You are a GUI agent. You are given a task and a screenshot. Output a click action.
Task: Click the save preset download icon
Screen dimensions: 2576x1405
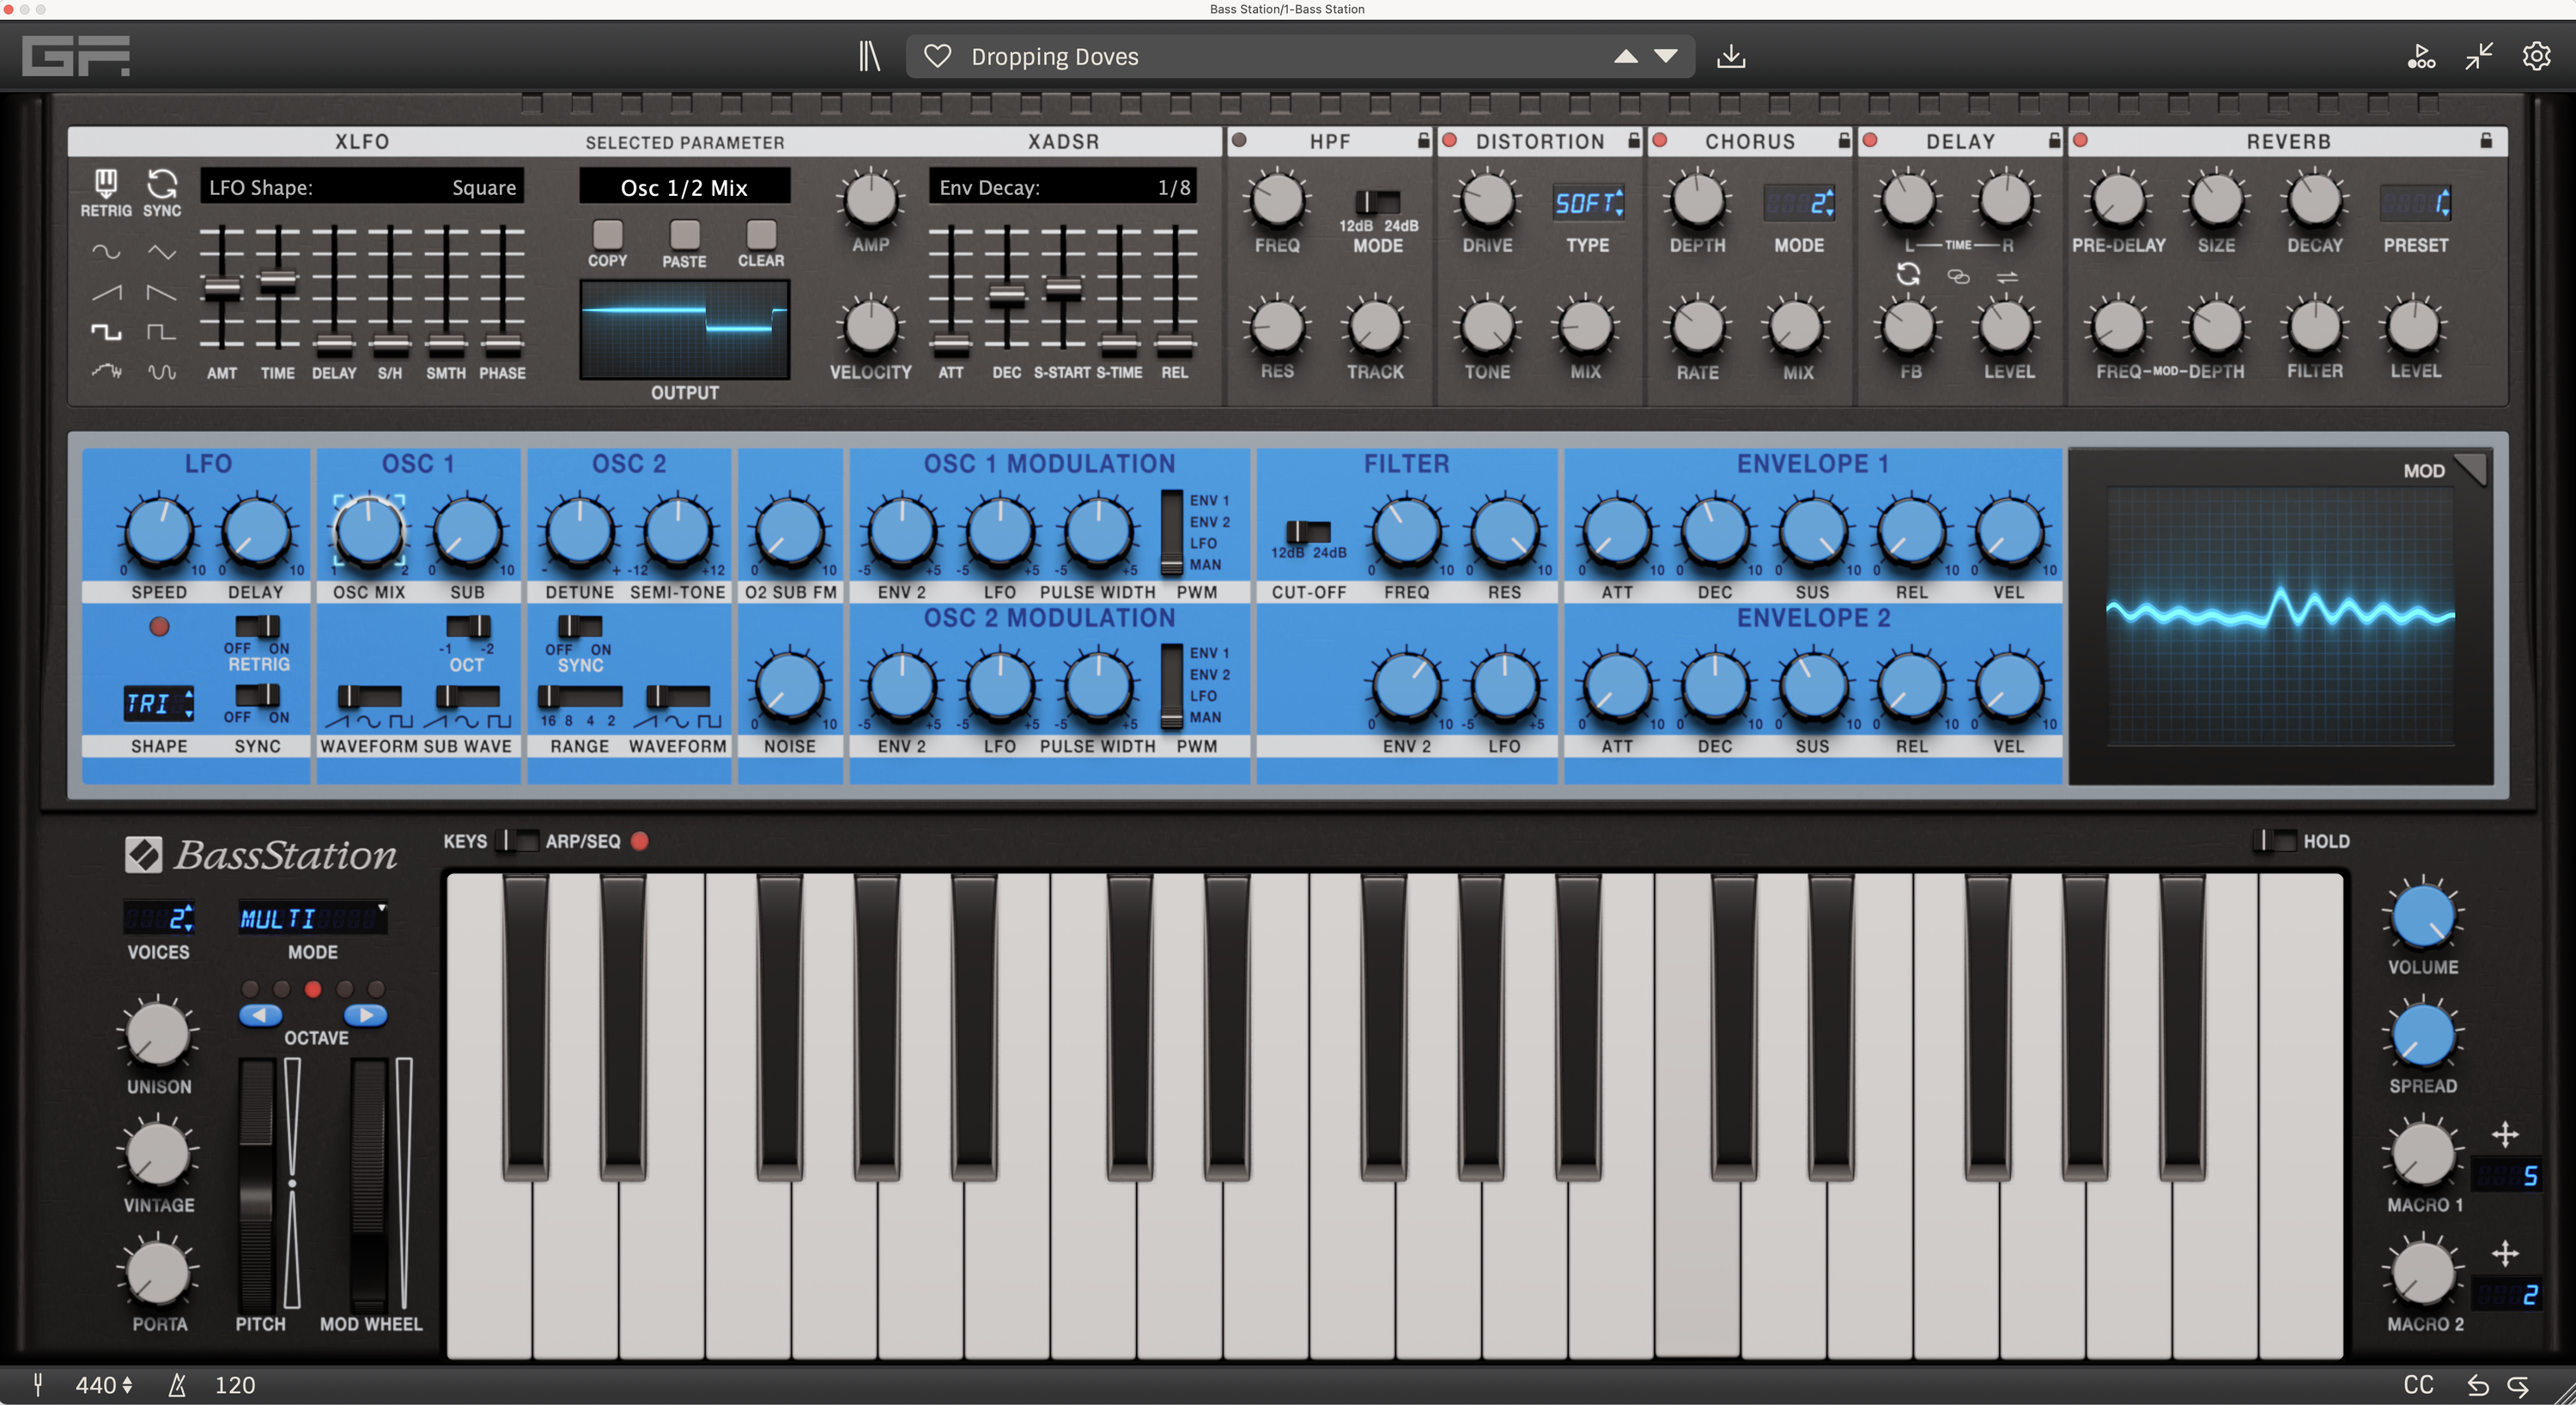[x=1731, y=56]
